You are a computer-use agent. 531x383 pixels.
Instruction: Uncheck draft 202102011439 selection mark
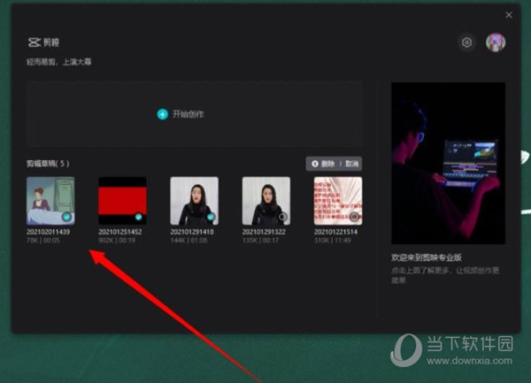point(67,217)
